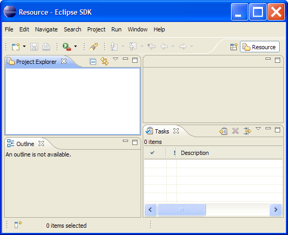
Task: Click Delete icon in Tasks view
Action: click(235, 131)
